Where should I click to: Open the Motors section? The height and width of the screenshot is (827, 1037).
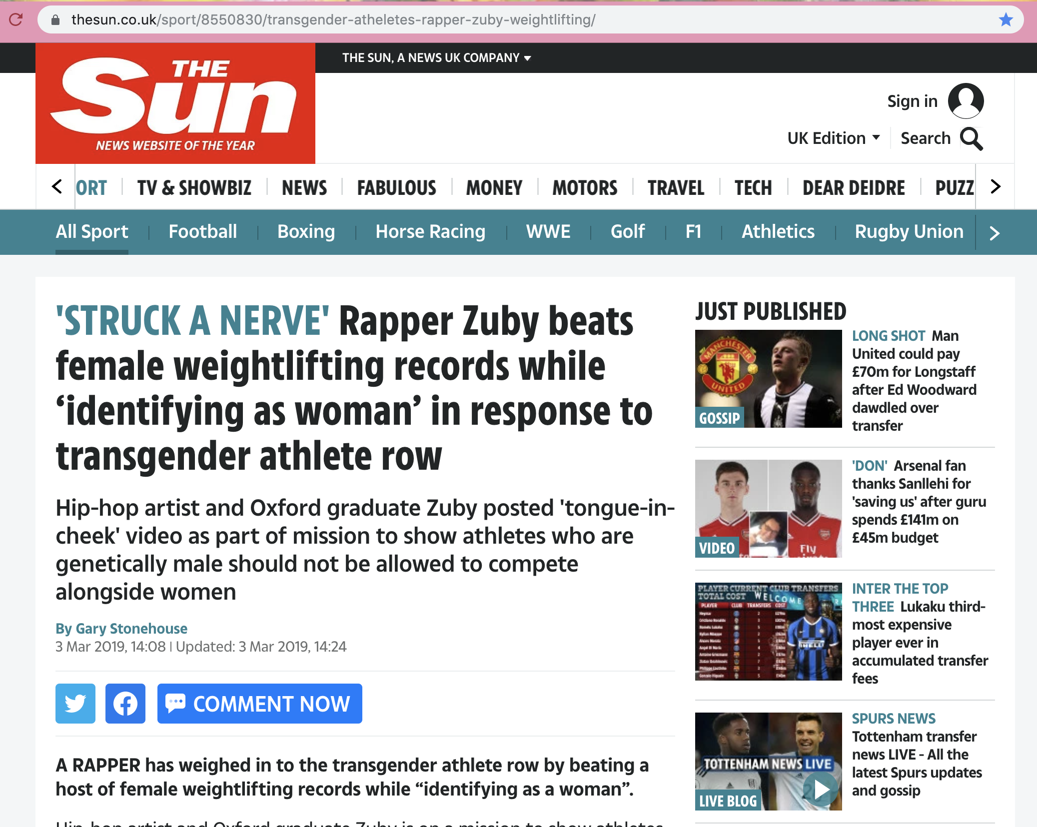coord(585,188)
